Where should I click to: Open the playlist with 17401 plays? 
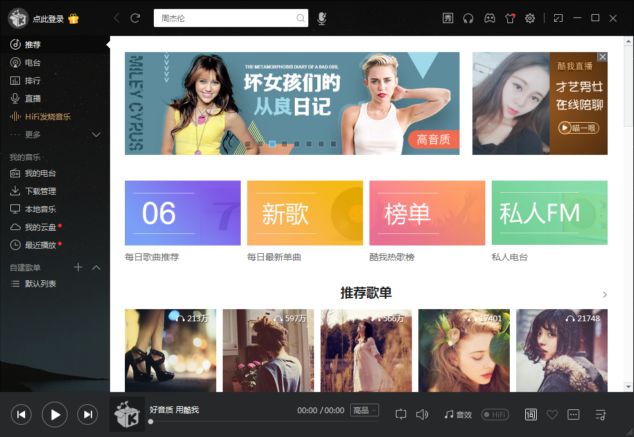[x=464, y=351]
